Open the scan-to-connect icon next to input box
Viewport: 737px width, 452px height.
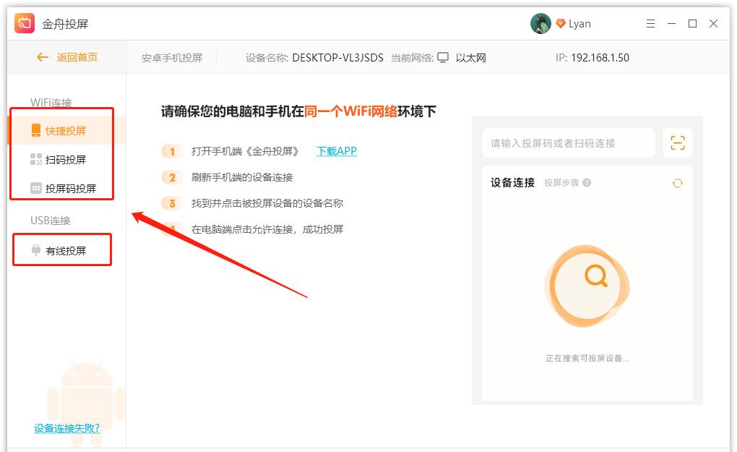tap(677, 142)
